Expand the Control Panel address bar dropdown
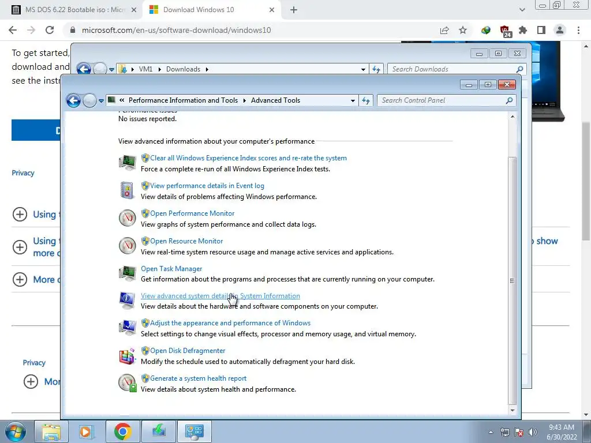 coord(353,100)
